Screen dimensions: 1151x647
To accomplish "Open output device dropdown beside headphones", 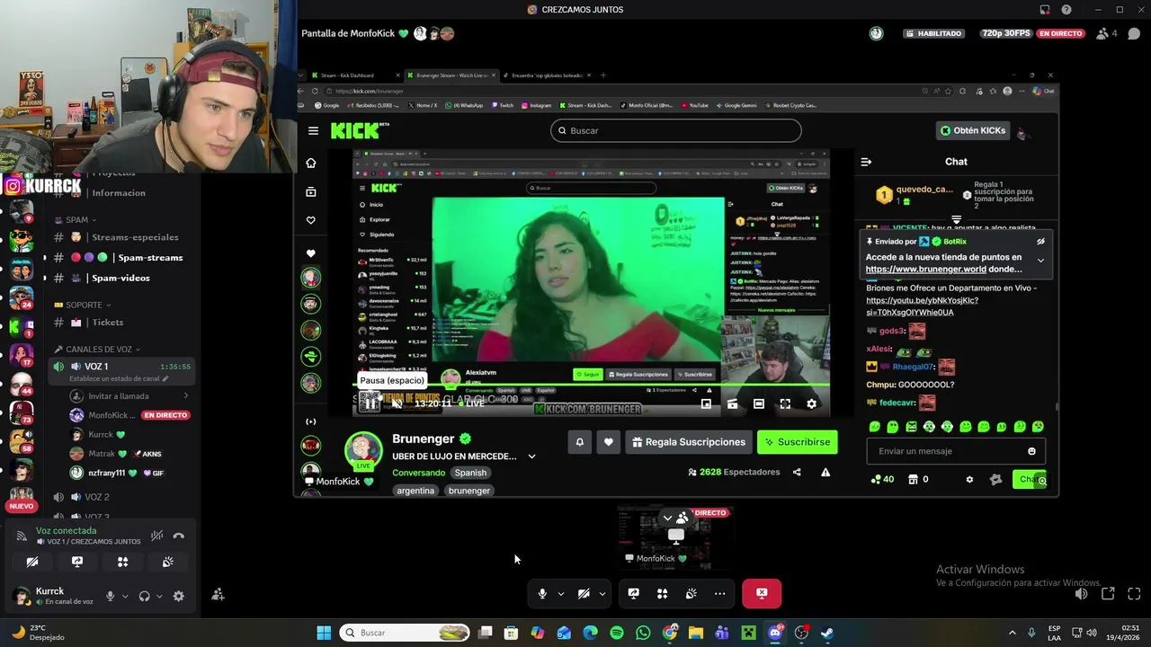I will [159, 596].
